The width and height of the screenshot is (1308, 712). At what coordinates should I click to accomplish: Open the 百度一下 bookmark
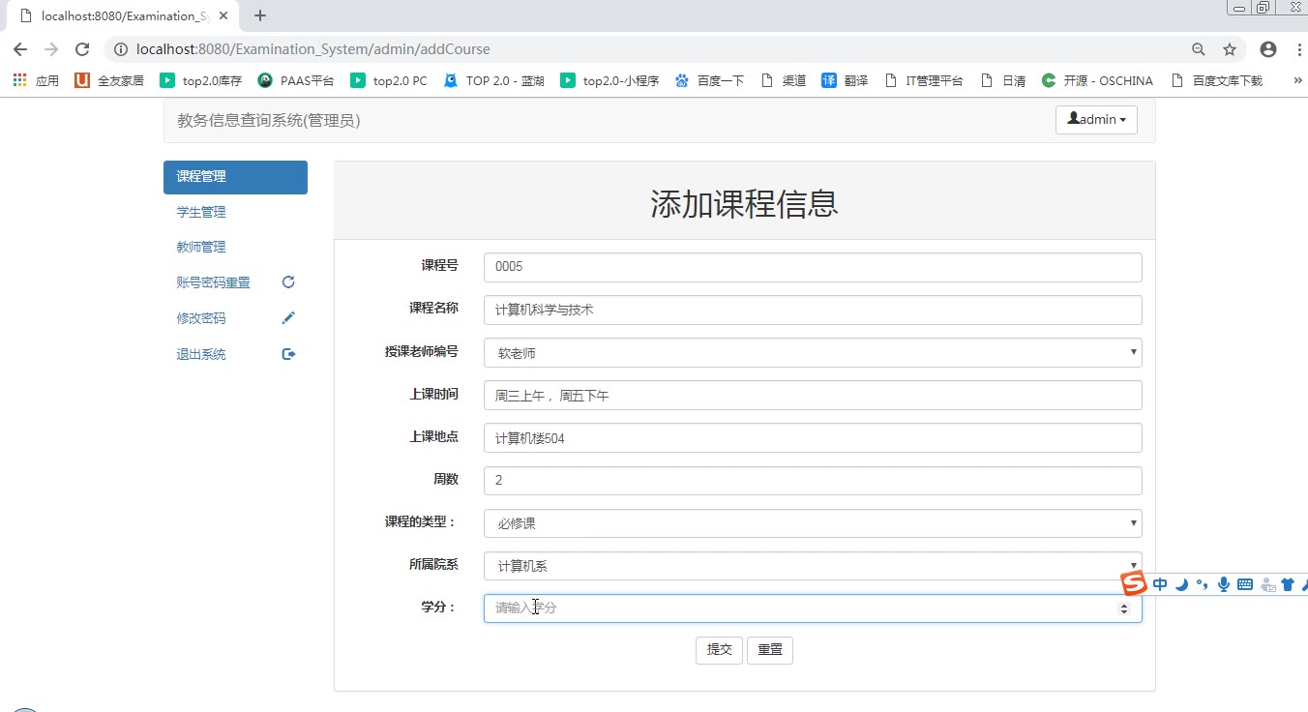coord(710,80)
